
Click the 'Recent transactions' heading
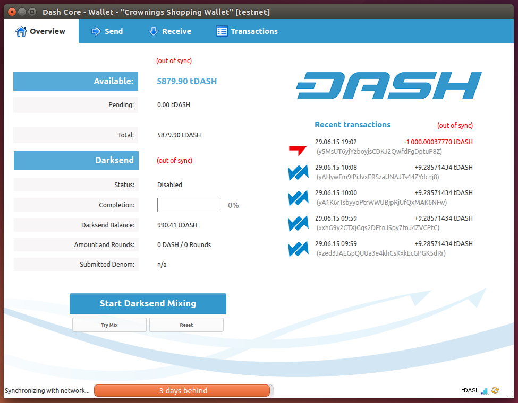coord(352,125)
